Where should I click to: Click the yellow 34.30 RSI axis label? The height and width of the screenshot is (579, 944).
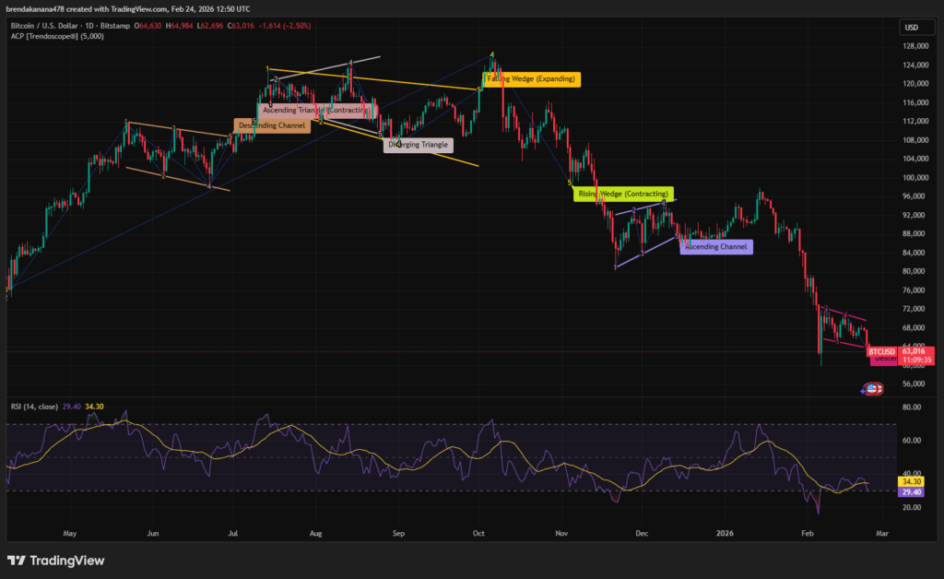pos(911,481)
